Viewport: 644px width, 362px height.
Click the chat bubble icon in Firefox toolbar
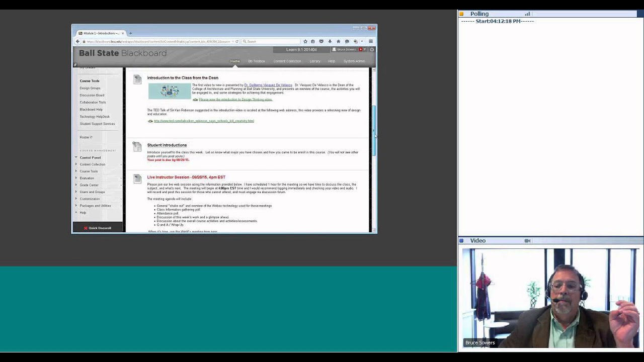point(347,41)
